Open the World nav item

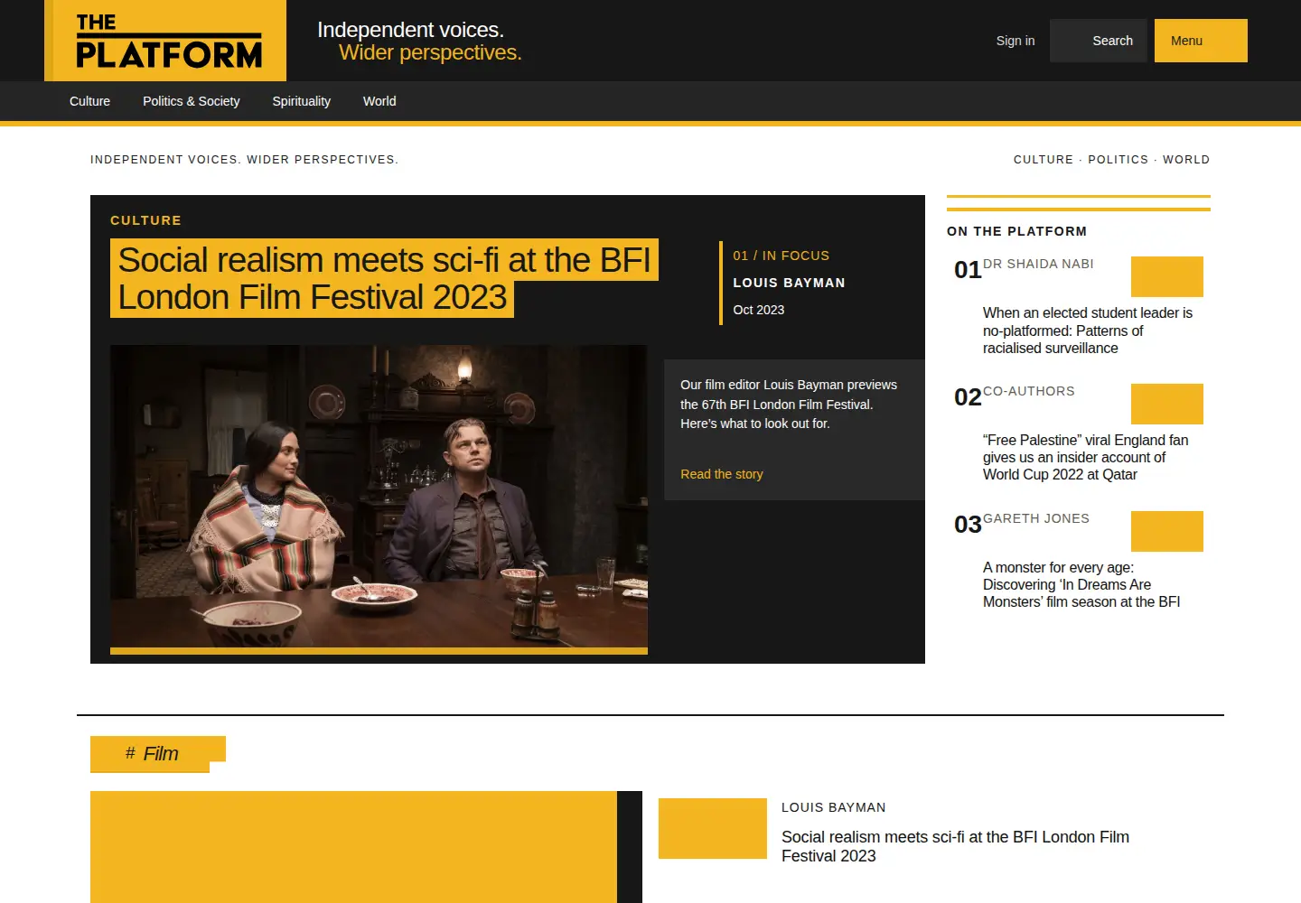tap(379, 101)
